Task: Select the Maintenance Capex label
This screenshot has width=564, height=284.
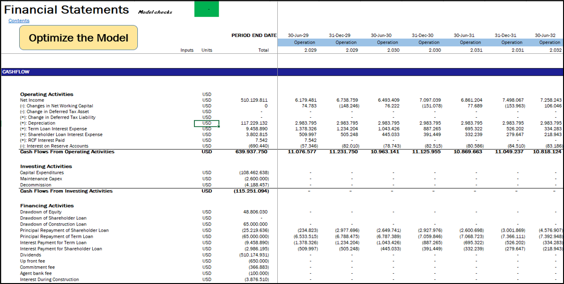Action: (40, 179)
